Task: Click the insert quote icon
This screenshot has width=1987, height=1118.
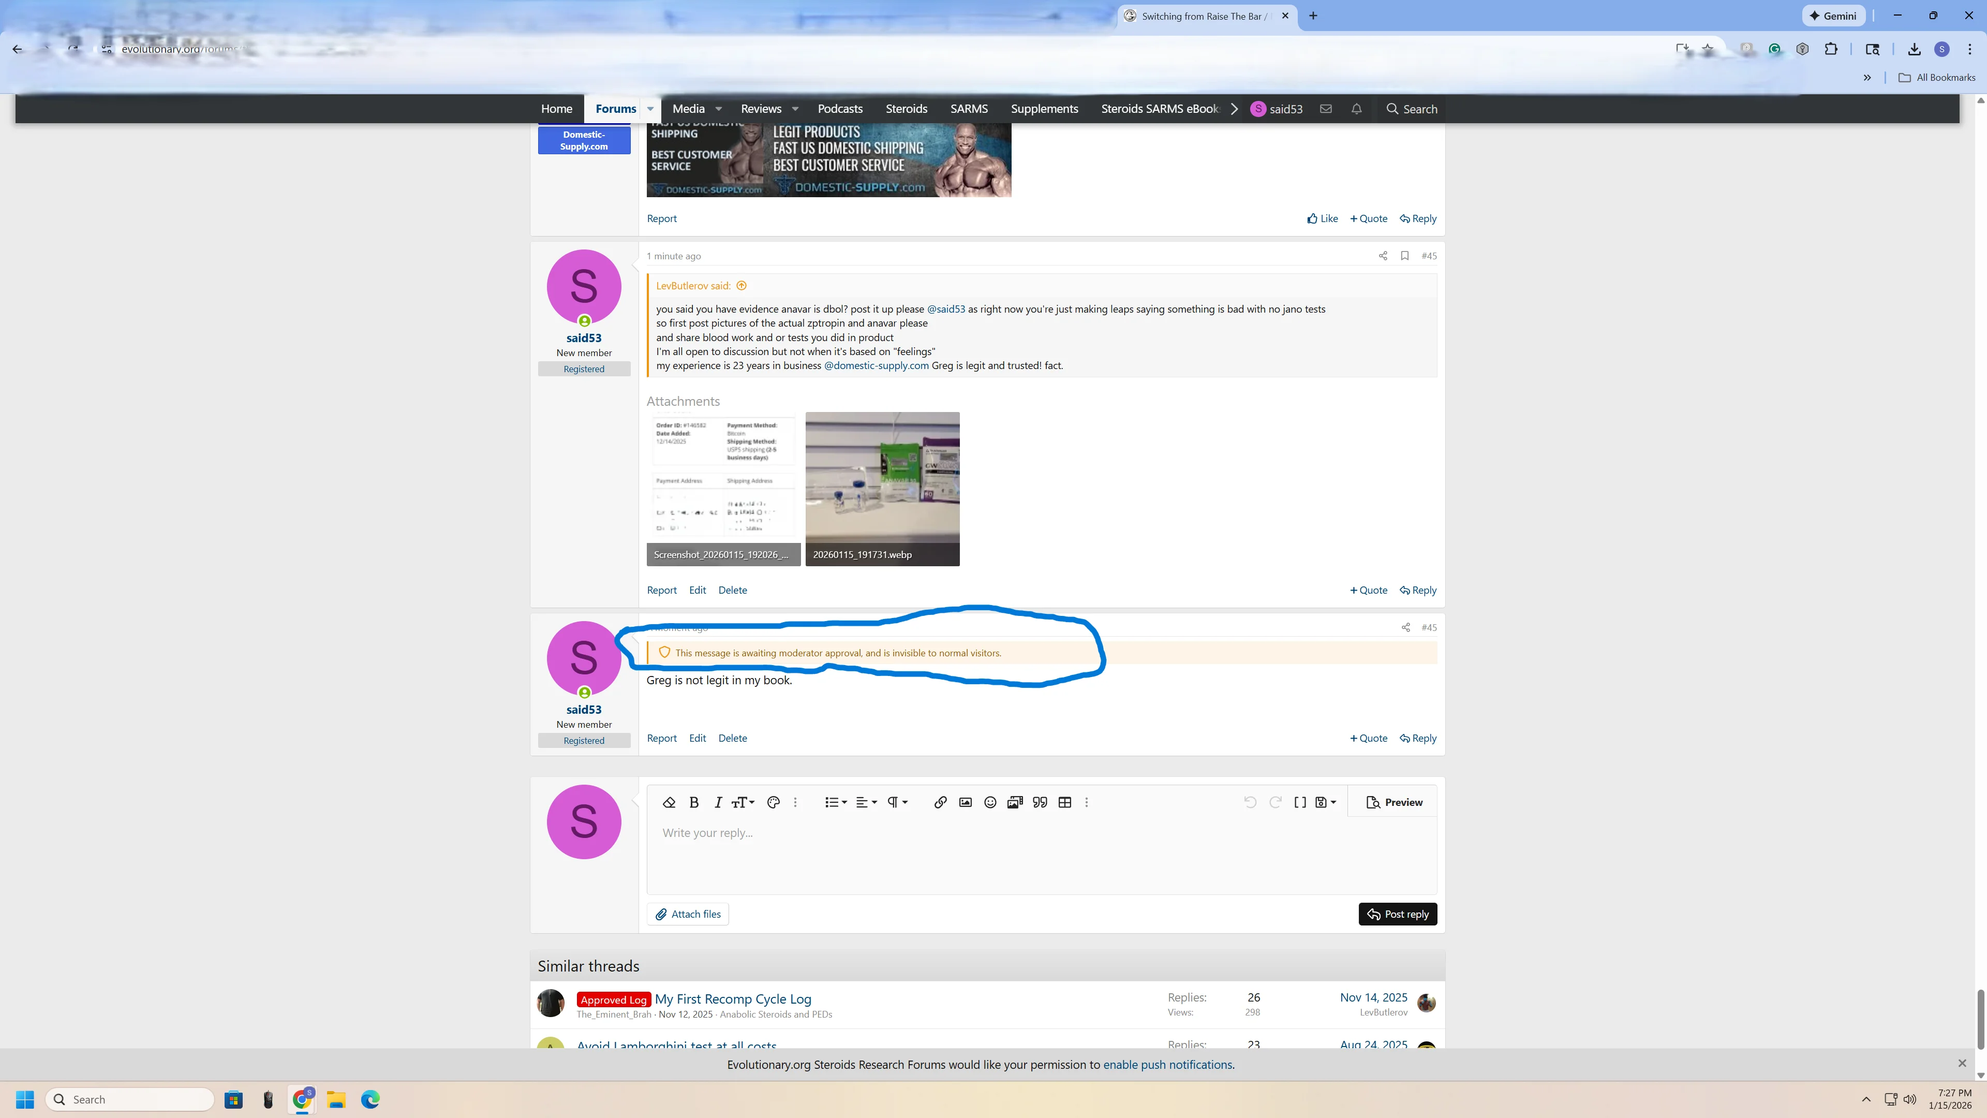Action: [x=1040, y=802]
